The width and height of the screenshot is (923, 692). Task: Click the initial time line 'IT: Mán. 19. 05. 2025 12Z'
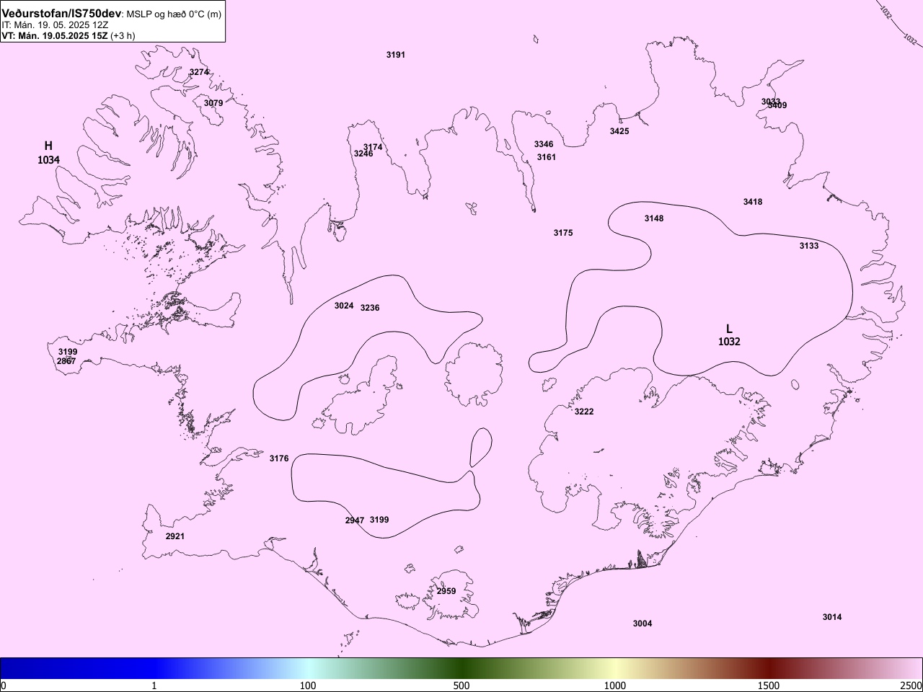(55, 25)
